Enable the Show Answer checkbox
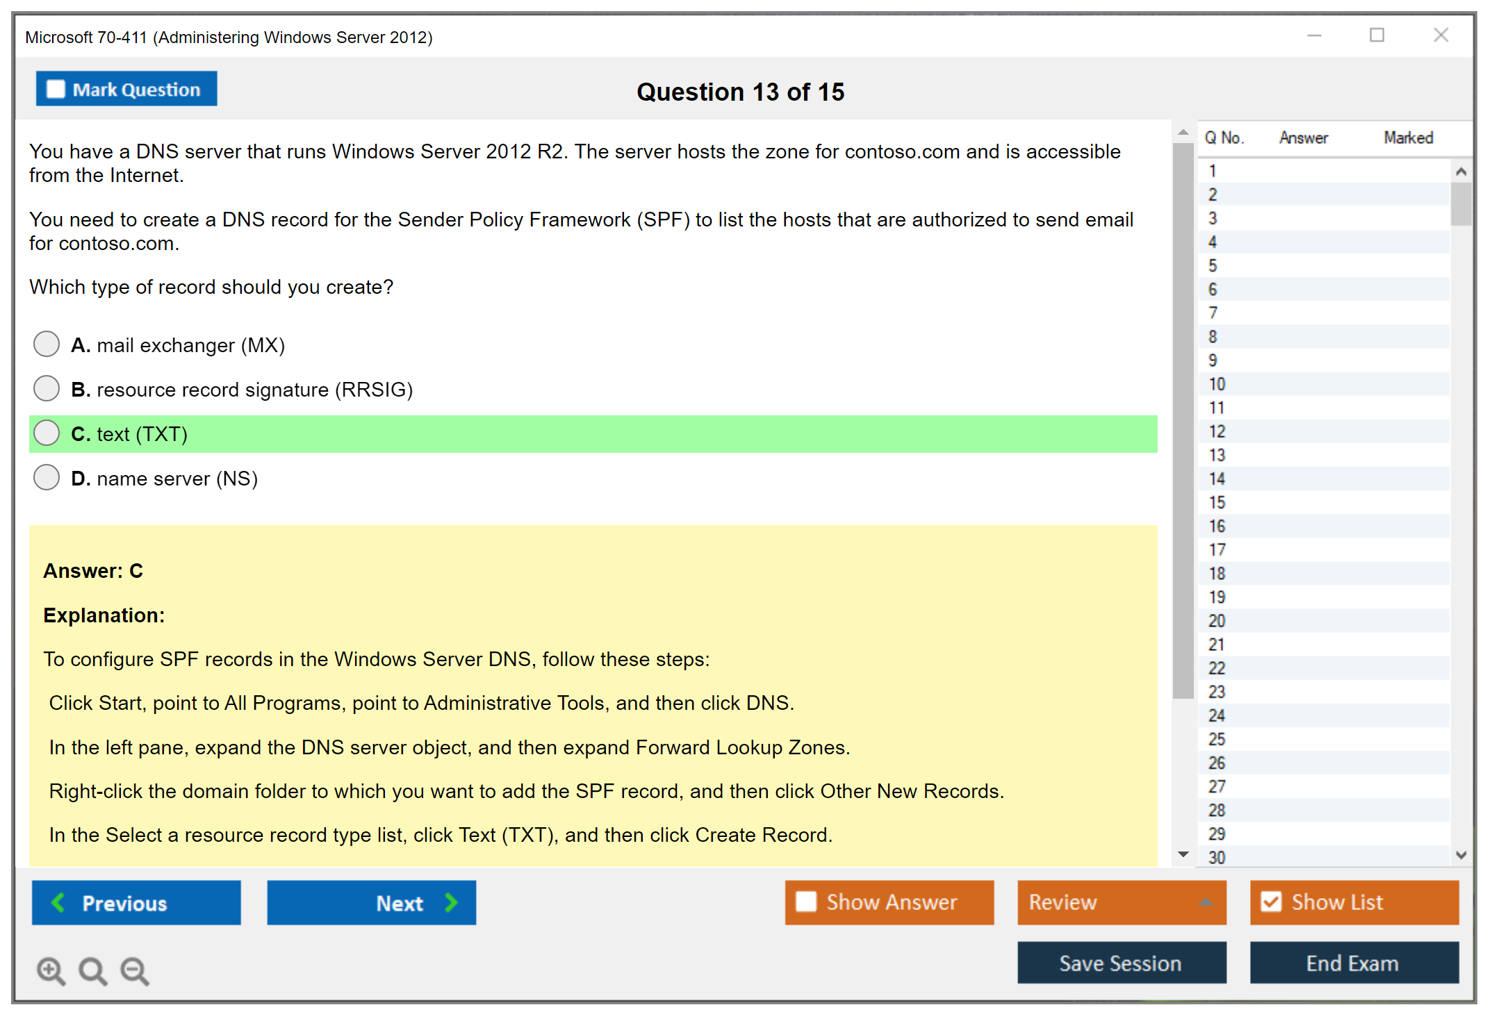1494x1021 pixels. (x=806, y=902)
